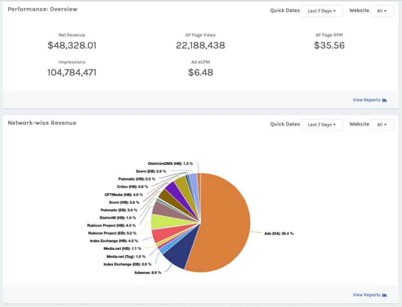Click chart icon beside top View Reports
This screenshot has width=402, height=307.
(384, 100)
